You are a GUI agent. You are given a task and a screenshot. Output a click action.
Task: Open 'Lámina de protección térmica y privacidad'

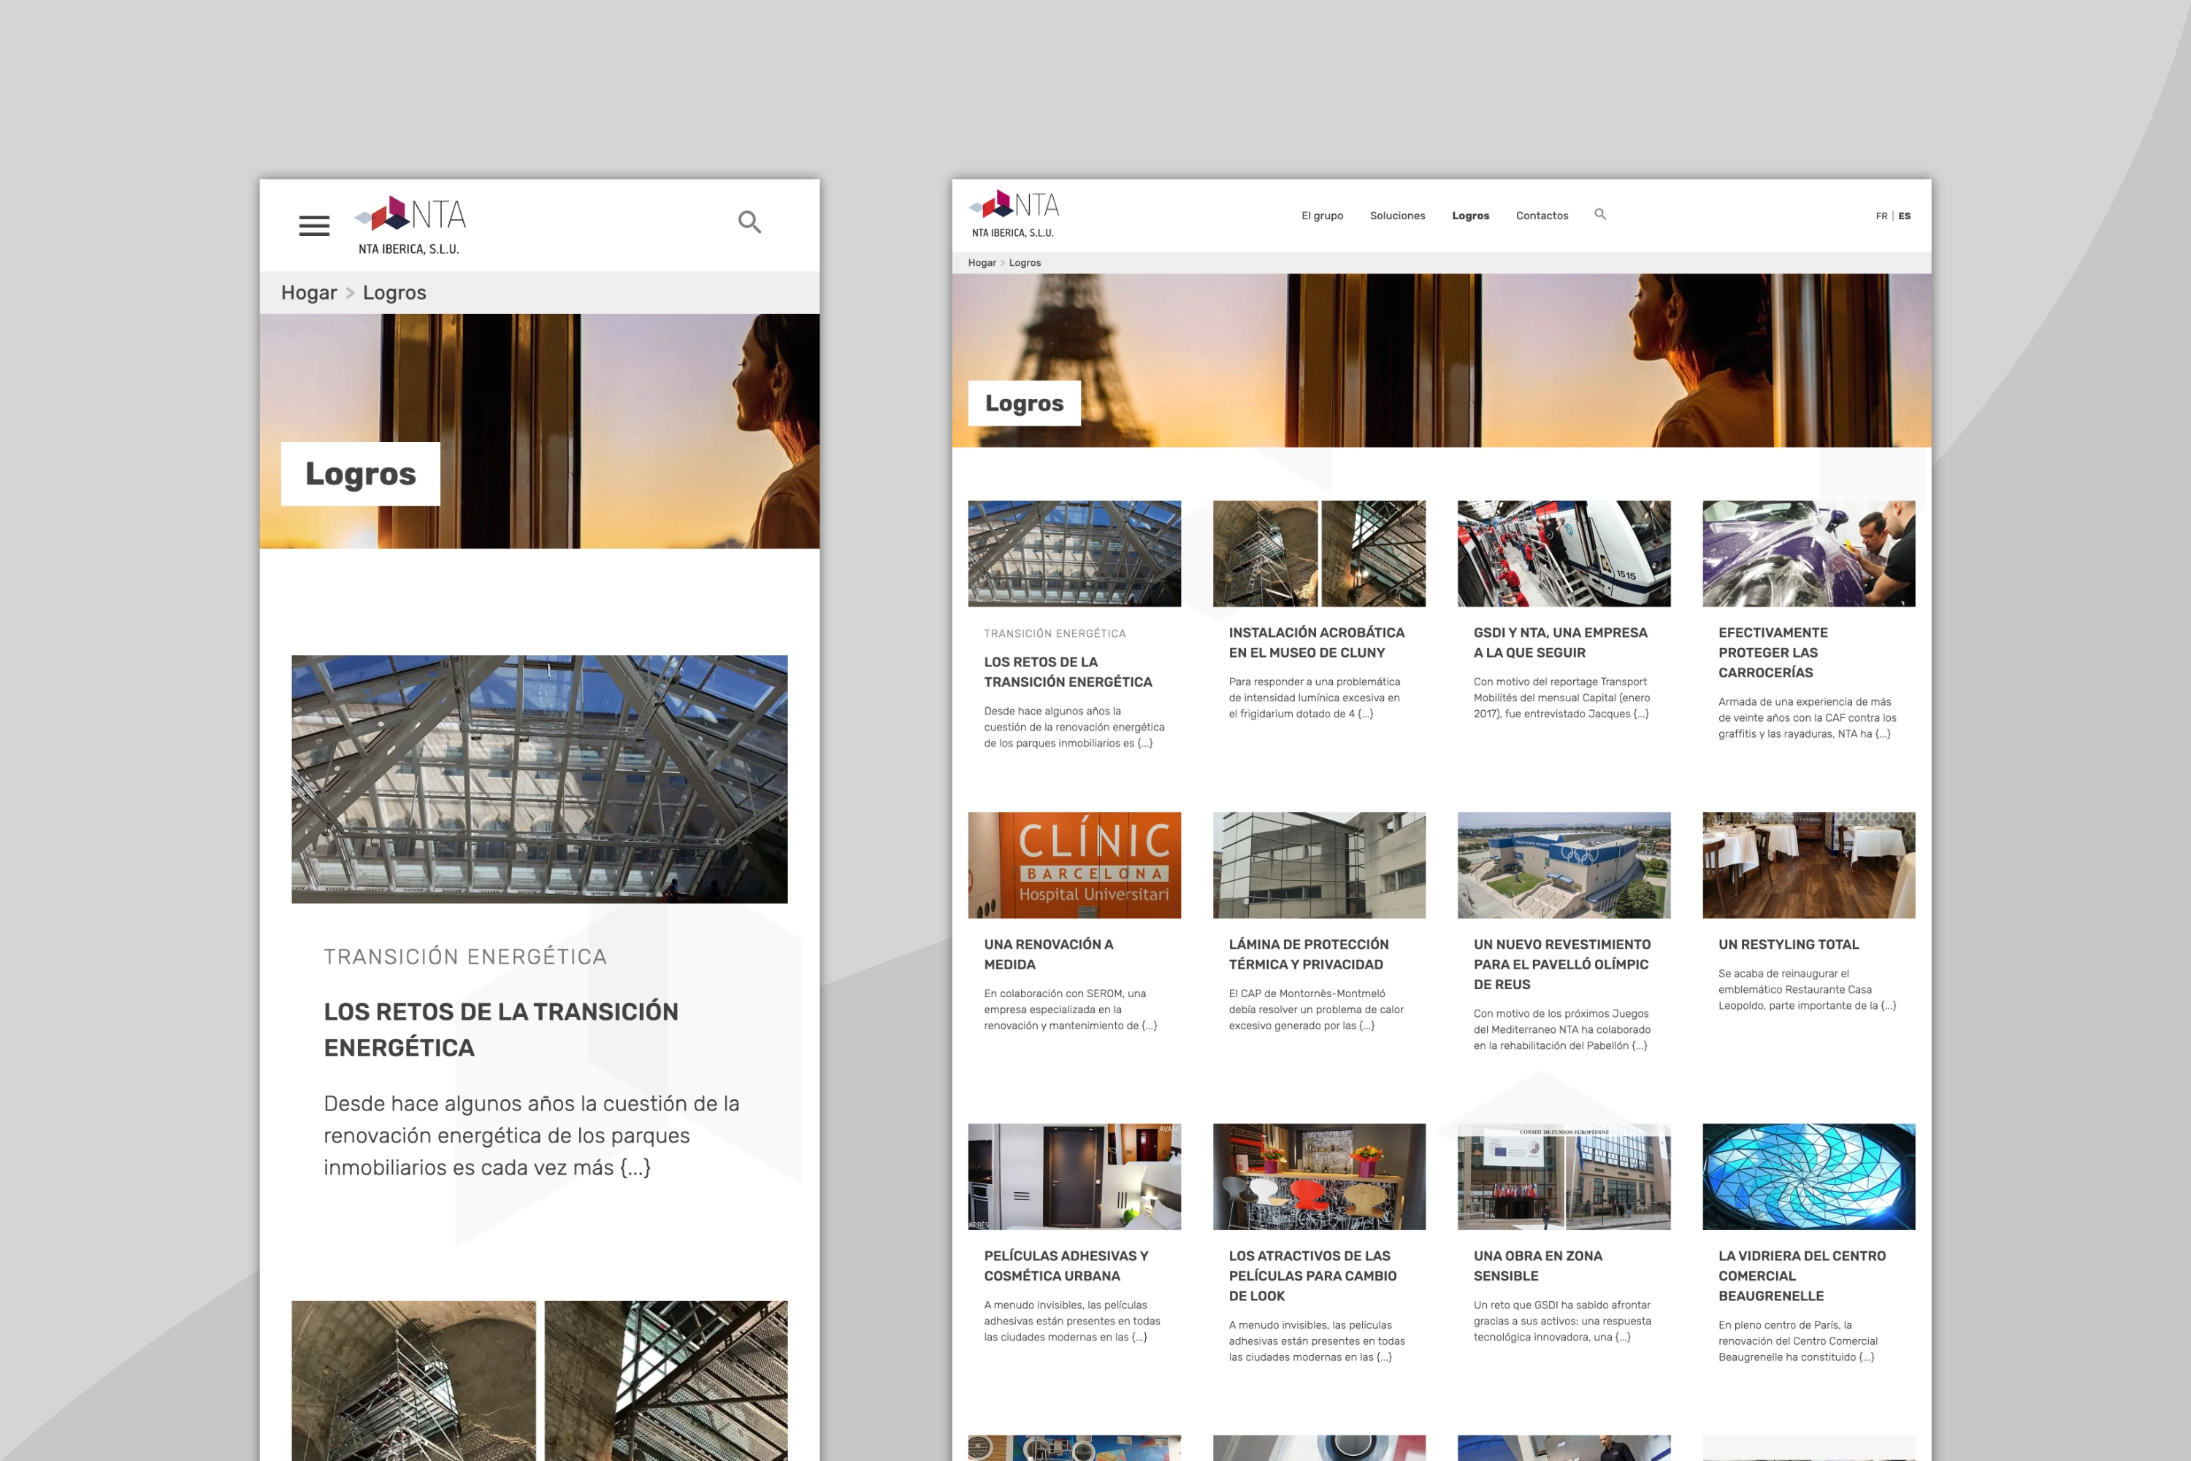coord(1309,954)
